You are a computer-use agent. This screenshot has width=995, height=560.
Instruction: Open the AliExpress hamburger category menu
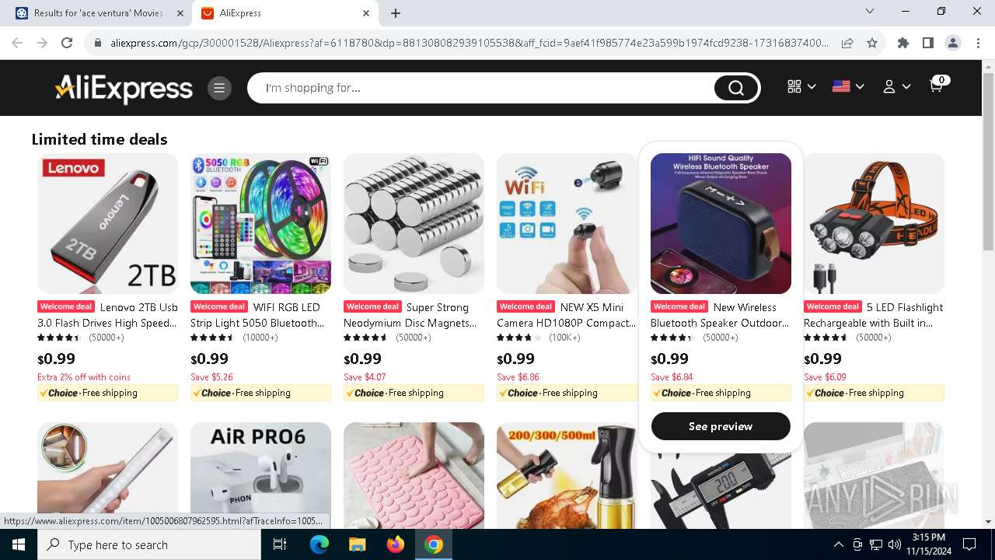point(219,88)
